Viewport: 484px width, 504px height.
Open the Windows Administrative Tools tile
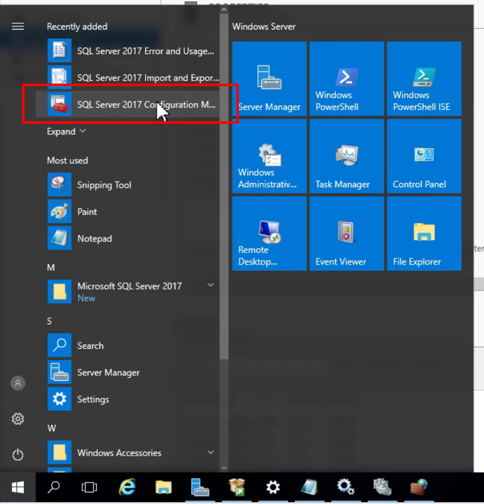click(x=269, y=156)
